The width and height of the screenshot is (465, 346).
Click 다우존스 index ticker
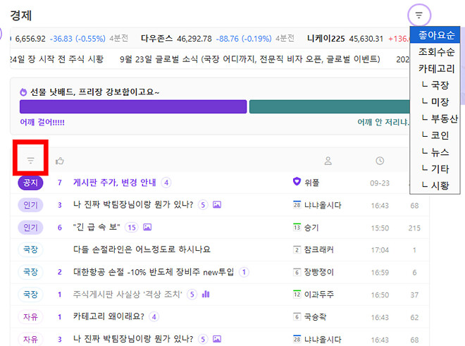(x=156, y=39)
